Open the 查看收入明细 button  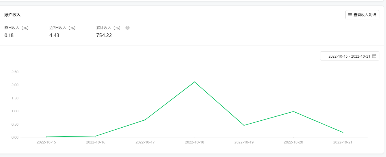coord(362,15)
